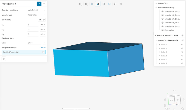Expand the passive scalars Value chevron

tap(44, 43)
